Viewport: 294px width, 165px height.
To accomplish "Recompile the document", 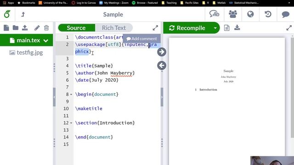I will [187, 28].
